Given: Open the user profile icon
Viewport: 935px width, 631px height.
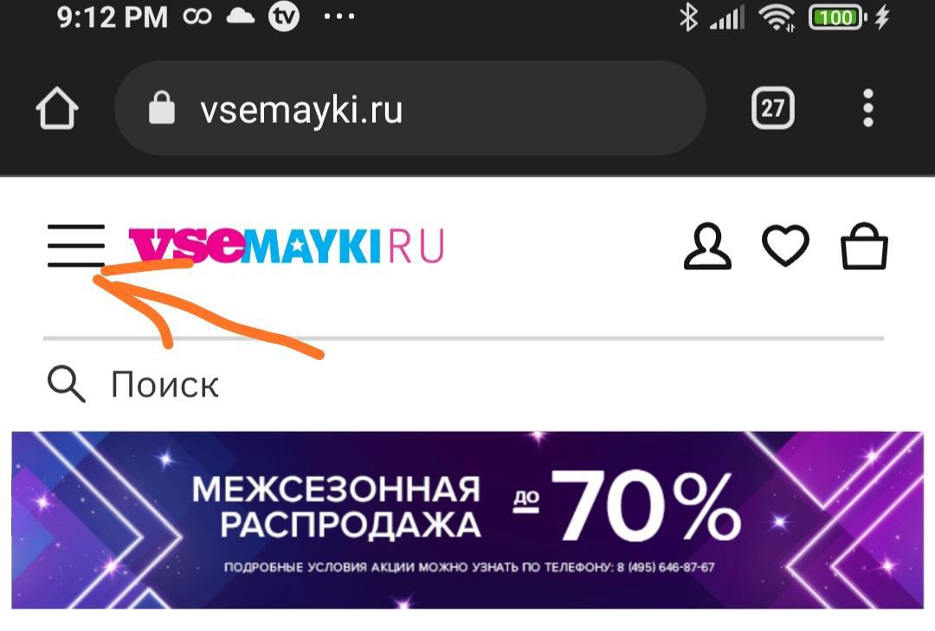Looking at the screenshot, I should point(707,247).
